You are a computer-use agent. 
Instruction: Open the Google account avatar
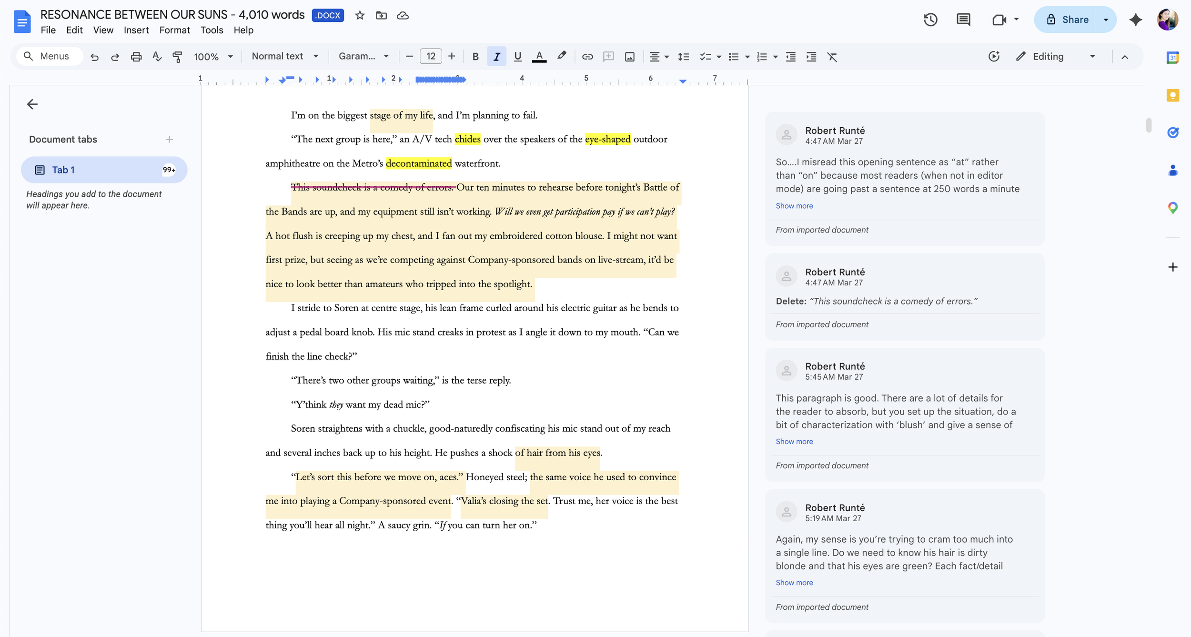tap(1168, 20)
